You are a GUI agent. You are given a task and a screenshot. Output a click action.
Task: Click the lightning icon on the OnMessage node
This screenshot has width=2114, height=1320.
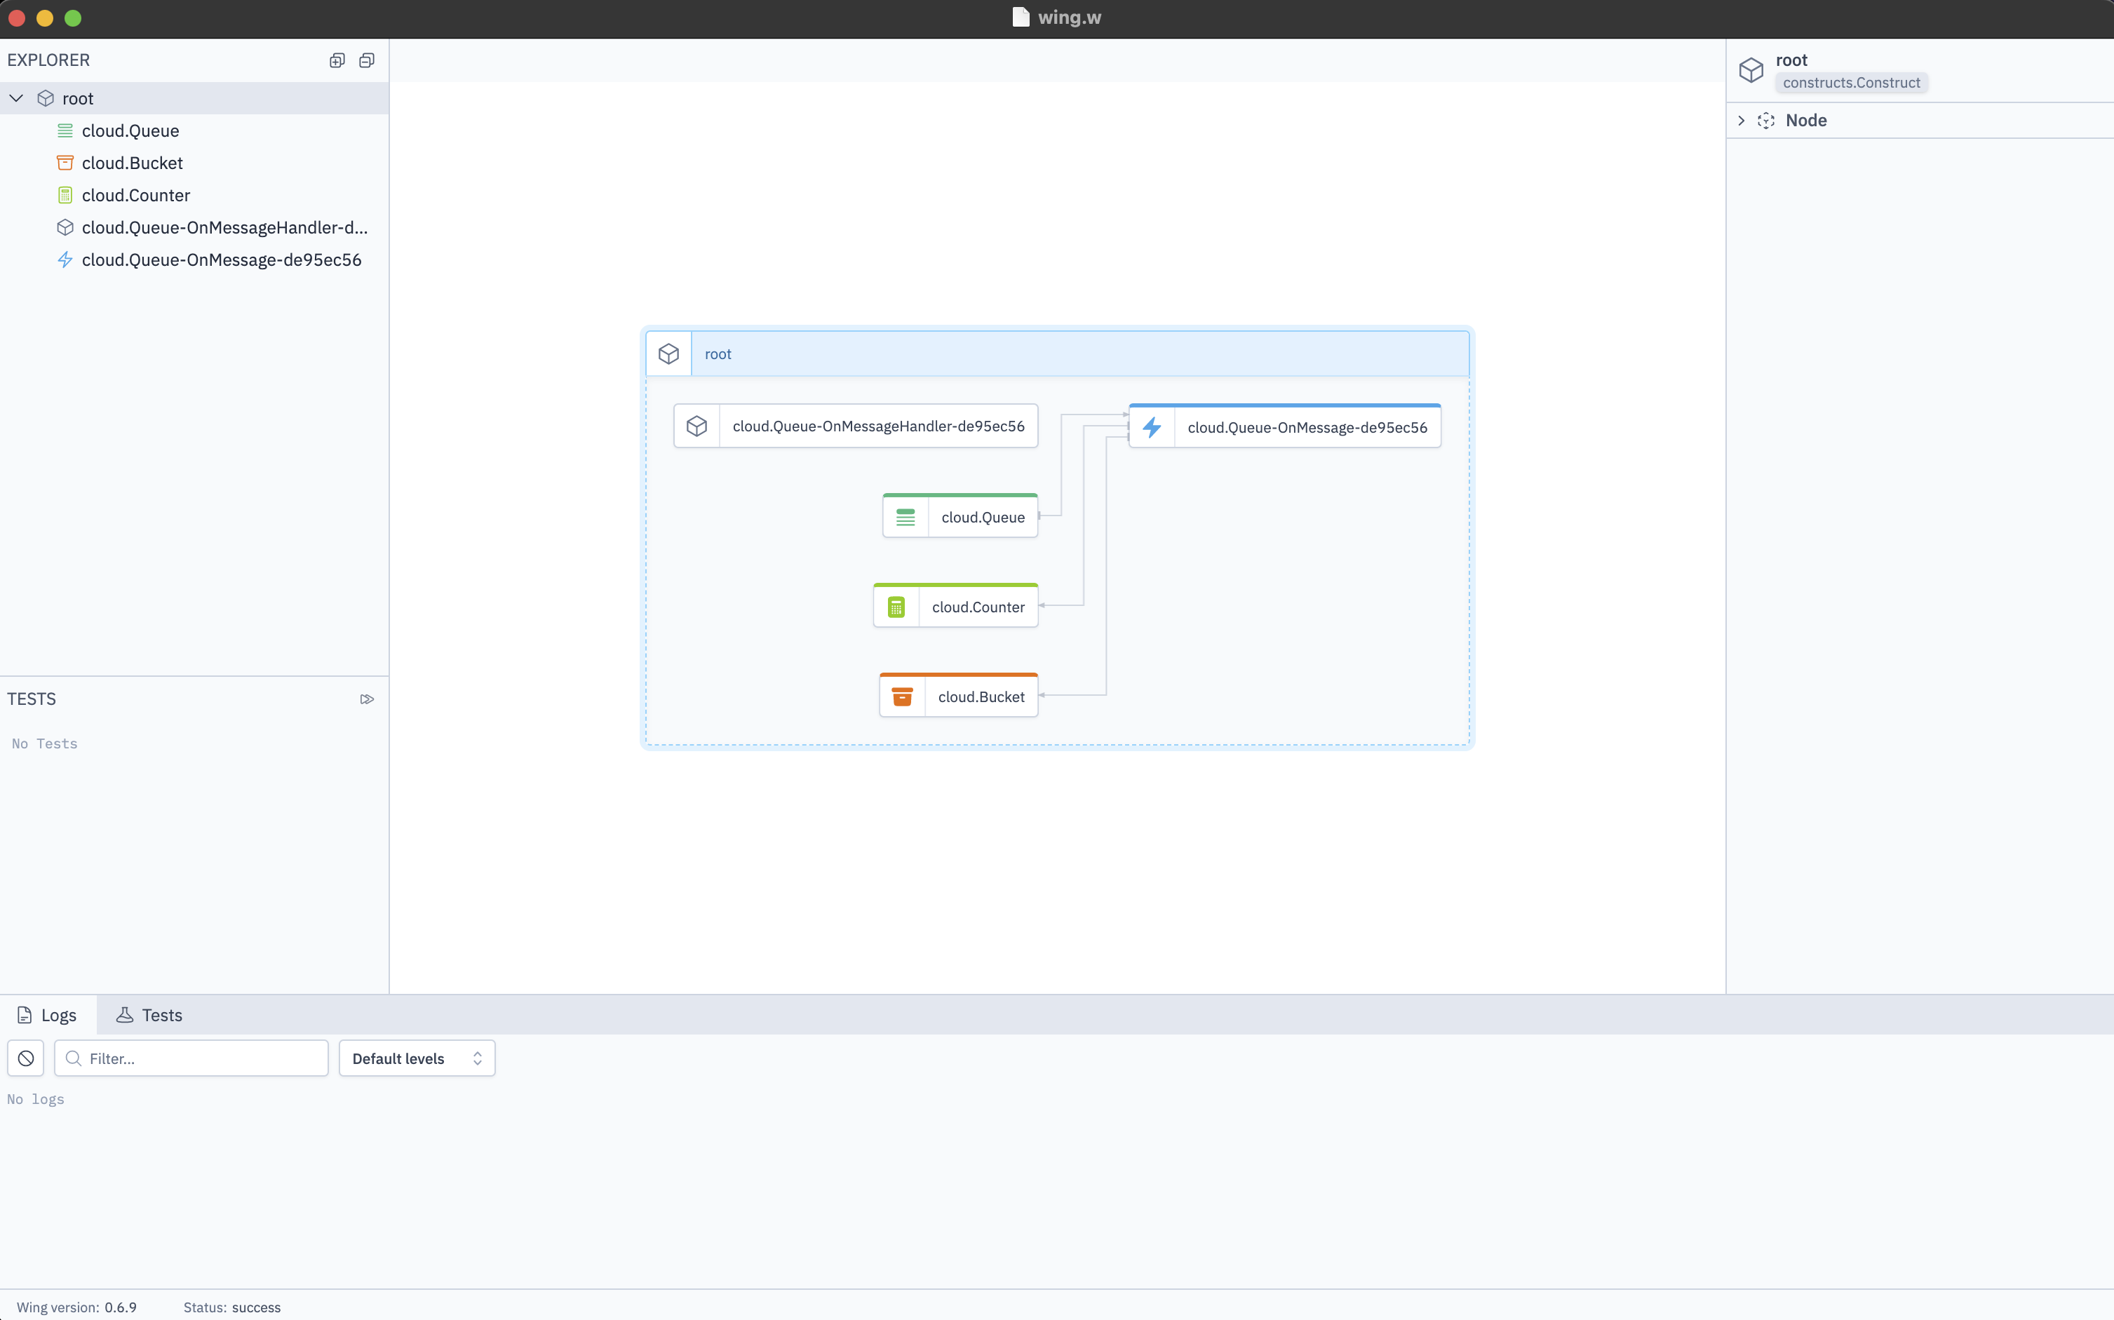(x=1151, y=427)
